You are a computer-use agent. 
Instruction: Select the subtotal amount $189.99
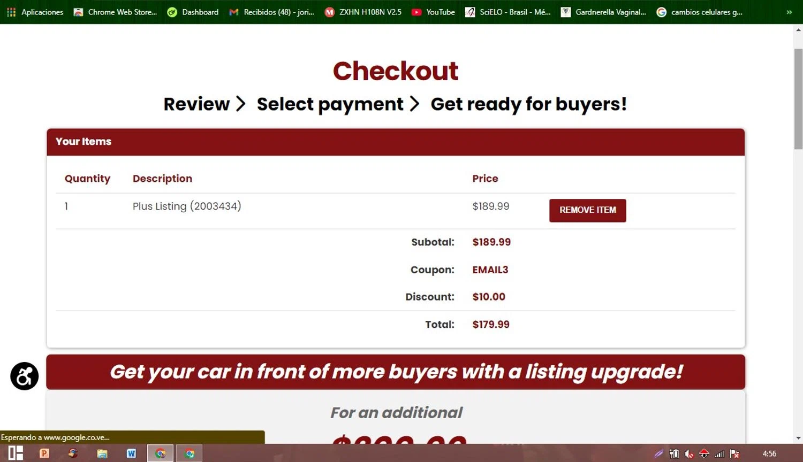491,242
